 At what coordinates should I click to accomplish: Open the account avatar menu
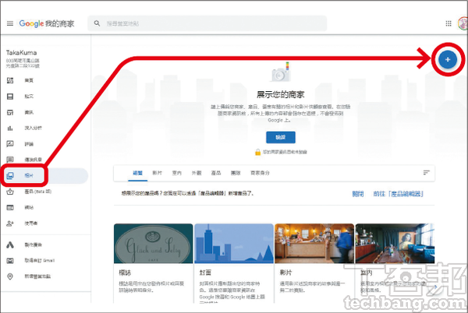coord(463,23)
